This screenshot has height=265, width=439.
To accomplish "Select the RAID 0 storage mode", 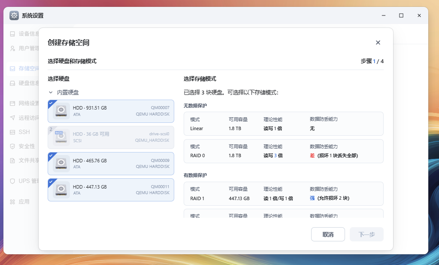I will tap(283, 151).
